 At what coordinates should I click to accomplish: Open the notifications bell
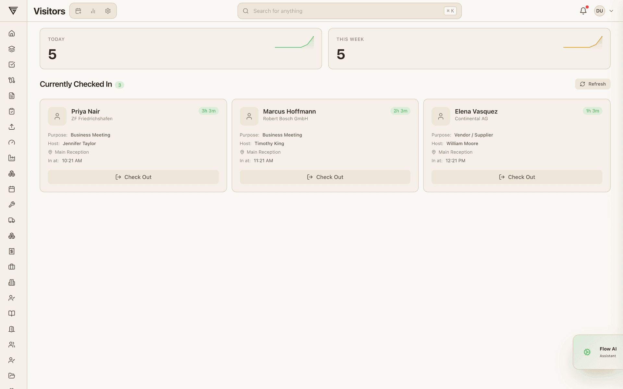583,11
